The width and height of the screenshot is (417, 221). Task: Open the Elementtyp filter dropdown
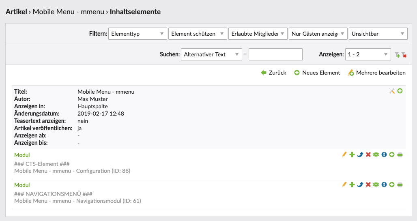pos(138,34)
